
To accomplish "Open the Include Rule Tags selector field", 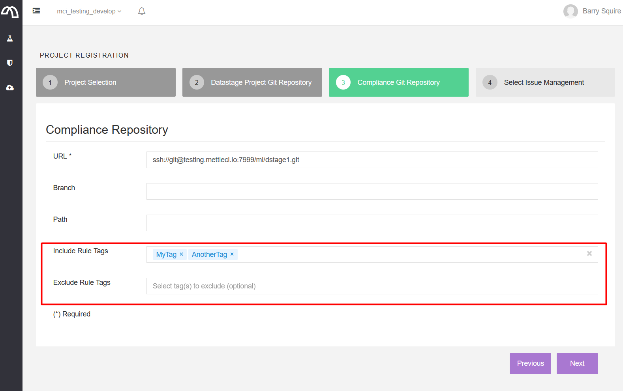I will click(x=411, y=254).
